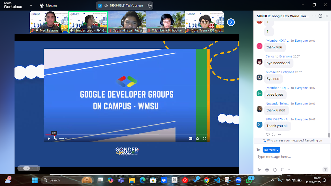Open the emoji picker in chat compose
Image resolution: width=331 pixels, height=186 pixels.
[267, 170]
